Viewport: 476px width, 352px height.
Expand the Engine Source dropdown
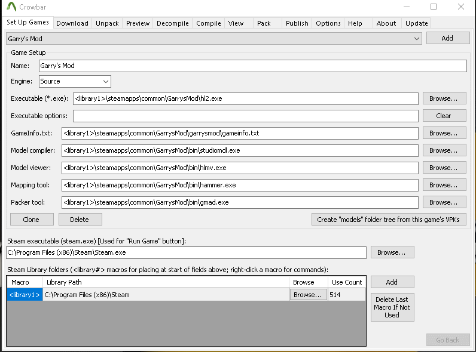coord(75,81)
